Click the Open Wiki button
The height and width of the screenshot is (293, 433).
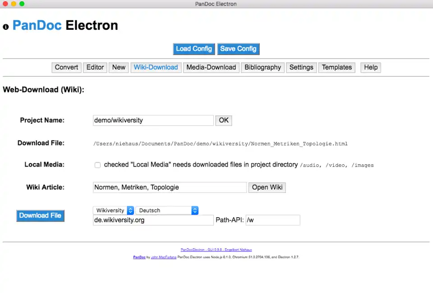(x=267, y=187)
